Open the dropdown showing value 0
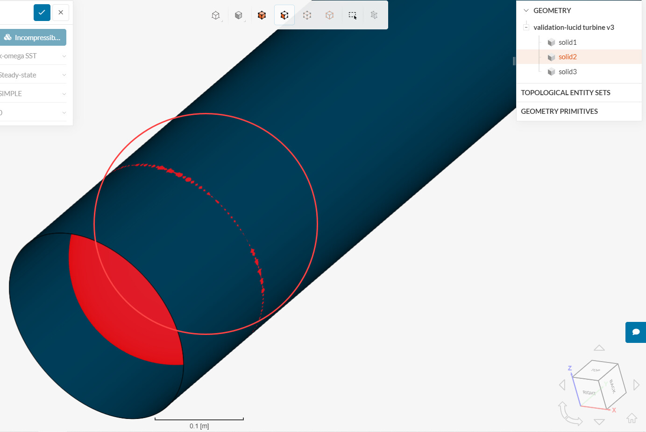Viewport: 646px width, 432px height. coord(33,112)
